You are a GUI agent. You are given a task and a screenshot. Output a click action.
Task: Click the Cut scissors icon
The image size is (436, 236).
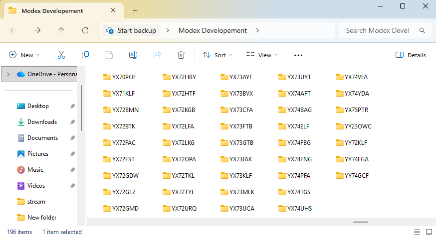tap(61, 55)
